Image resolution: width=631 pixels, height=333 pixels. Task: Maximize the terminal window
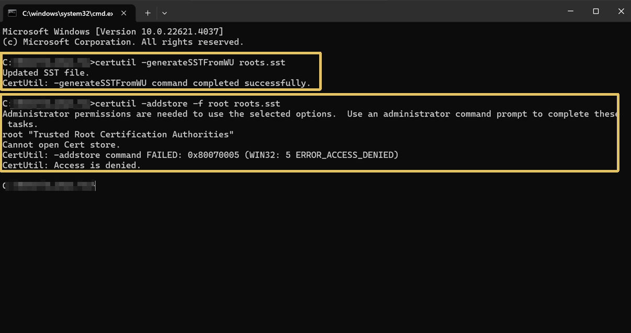595,11
